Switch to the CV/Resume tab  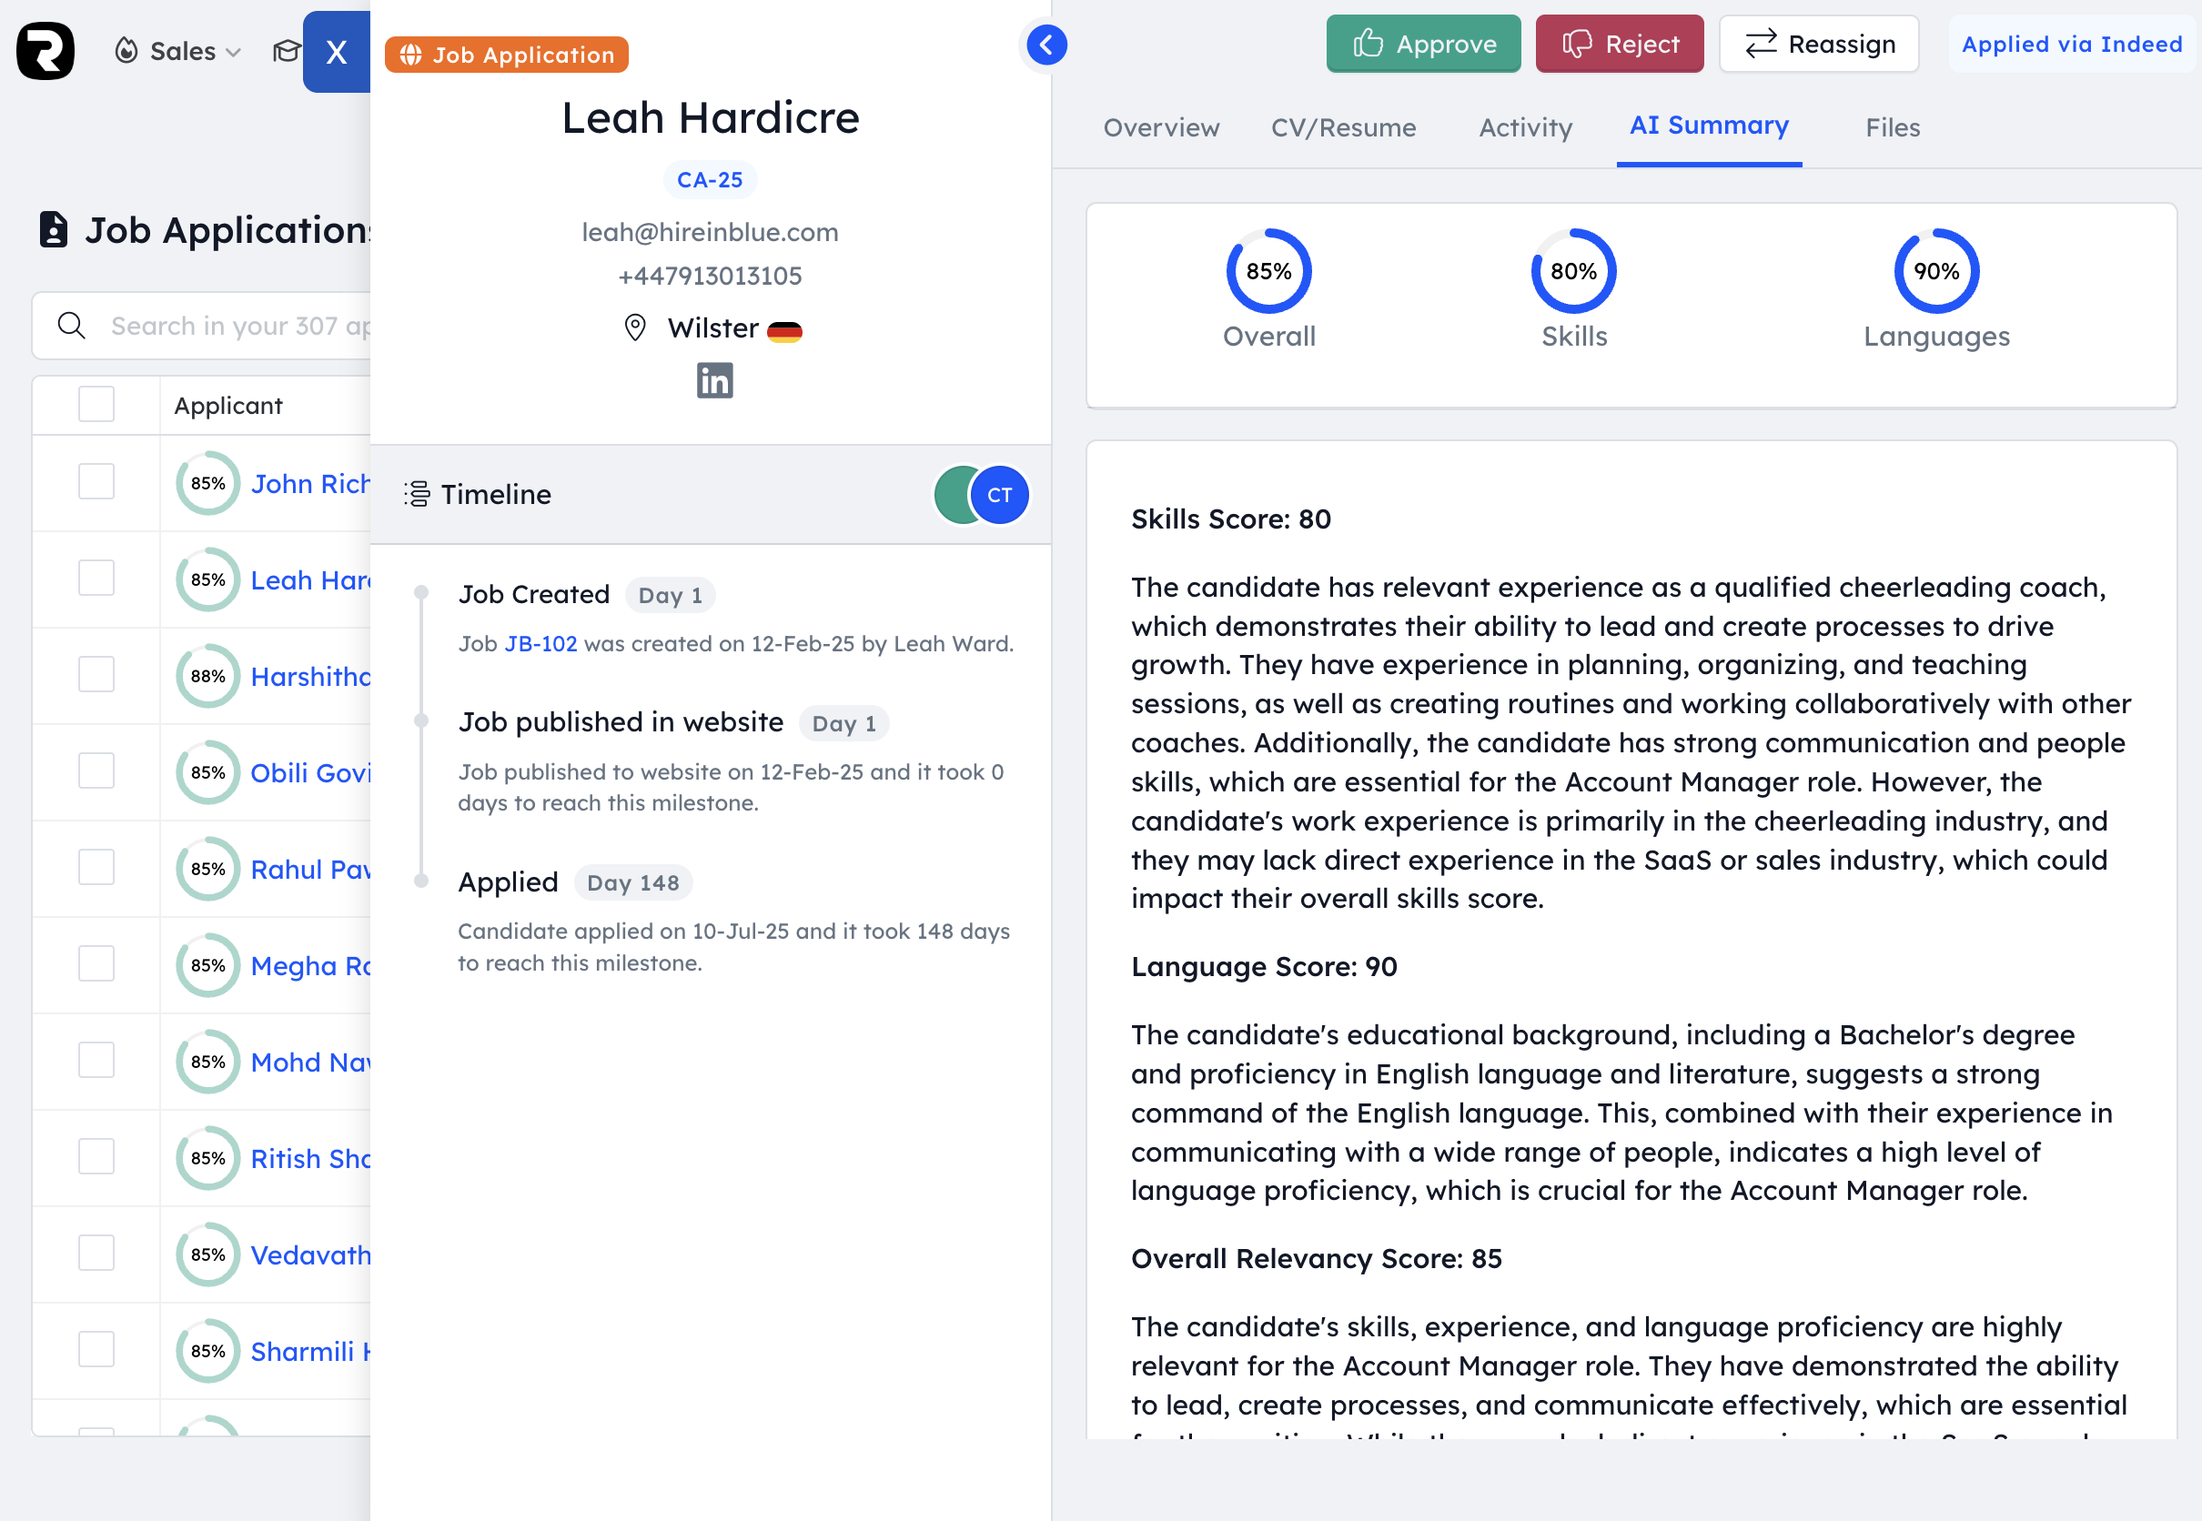pyautogui.click(x=1343, y=126)
